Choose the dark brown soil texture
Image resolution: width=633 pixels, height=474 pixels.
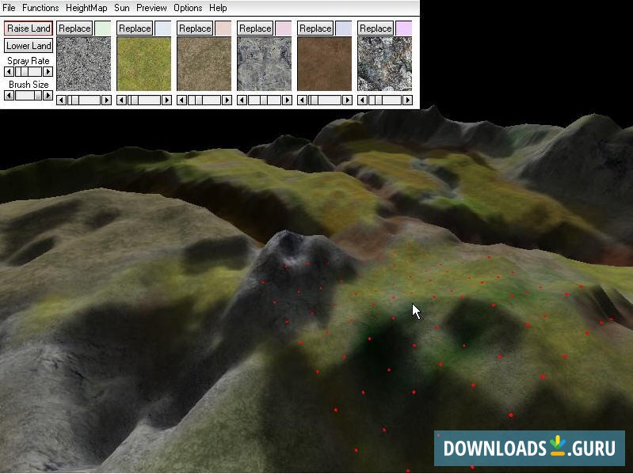[x=324, y=64]
